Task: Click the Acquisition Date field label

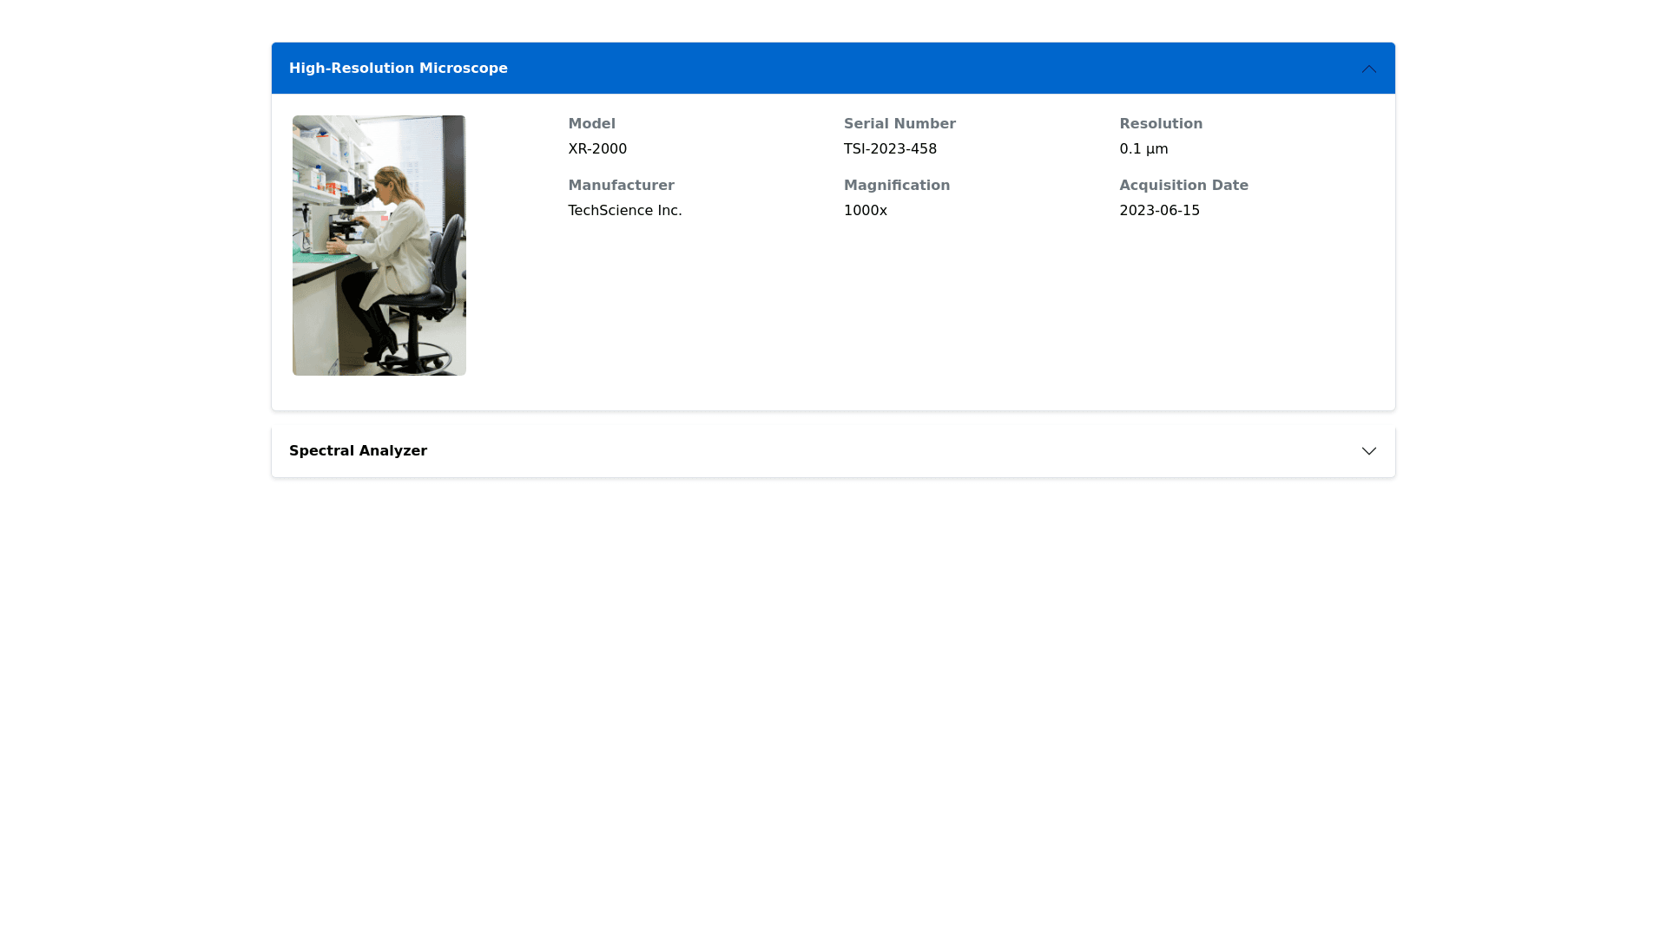Action: click(1183, 186)
